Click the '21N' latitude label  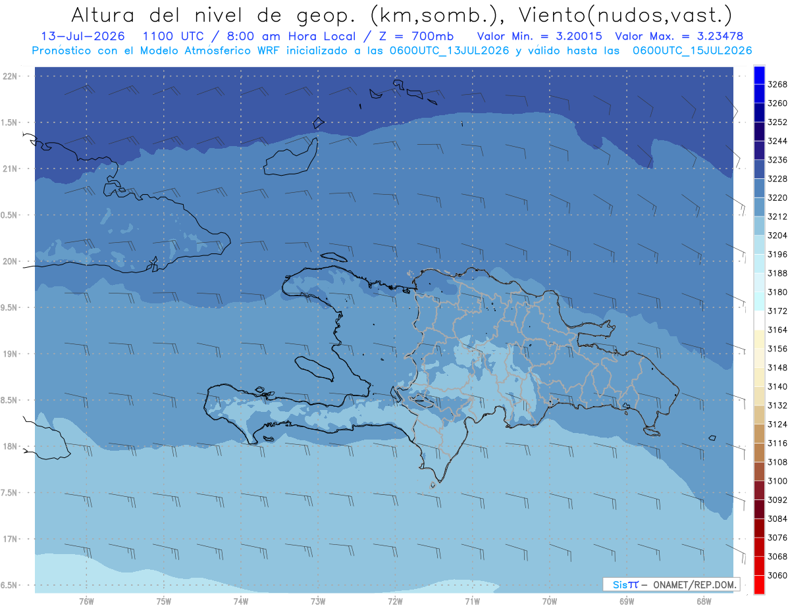pyautogui.click(x=11, y=168)
